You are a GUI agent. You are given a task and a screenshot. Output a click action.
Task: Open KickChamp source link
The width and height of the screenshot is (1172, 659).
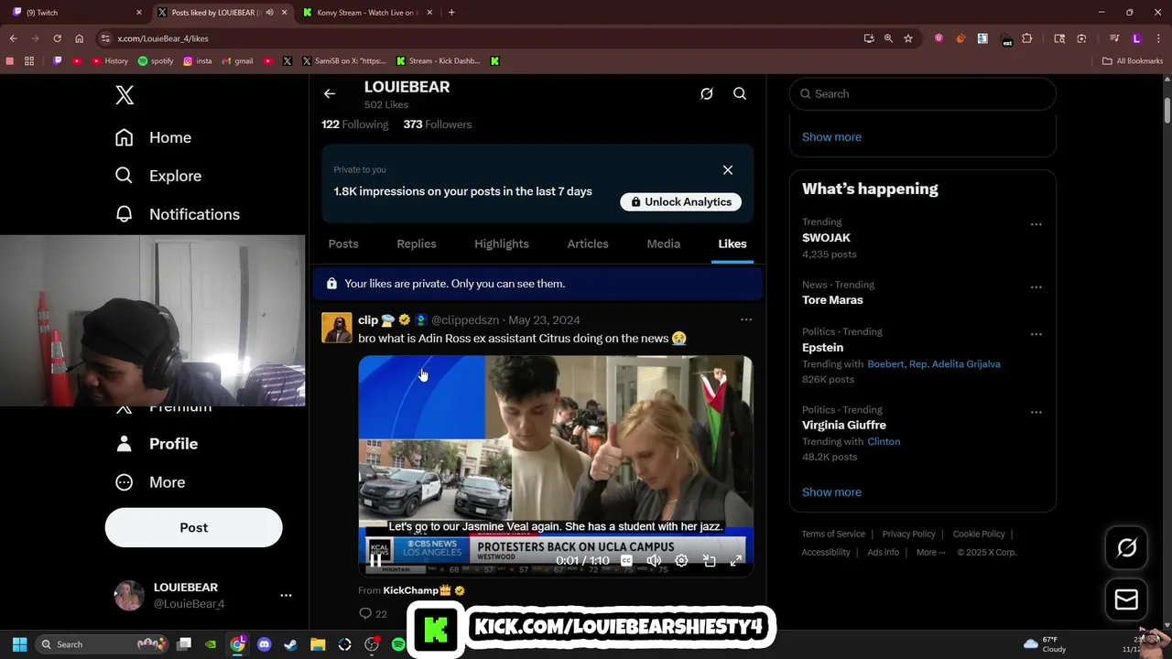[x=410, y=590]
